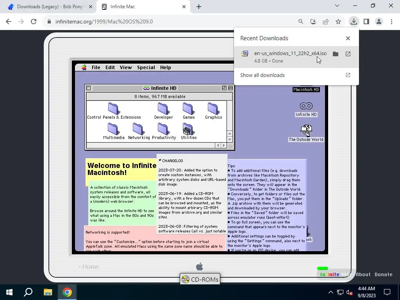Image resolution: width=400 pixels, height=300 pixels.
Task: Click the Welcome to Infinite Macintosh note
Action: tap(122, 169)
